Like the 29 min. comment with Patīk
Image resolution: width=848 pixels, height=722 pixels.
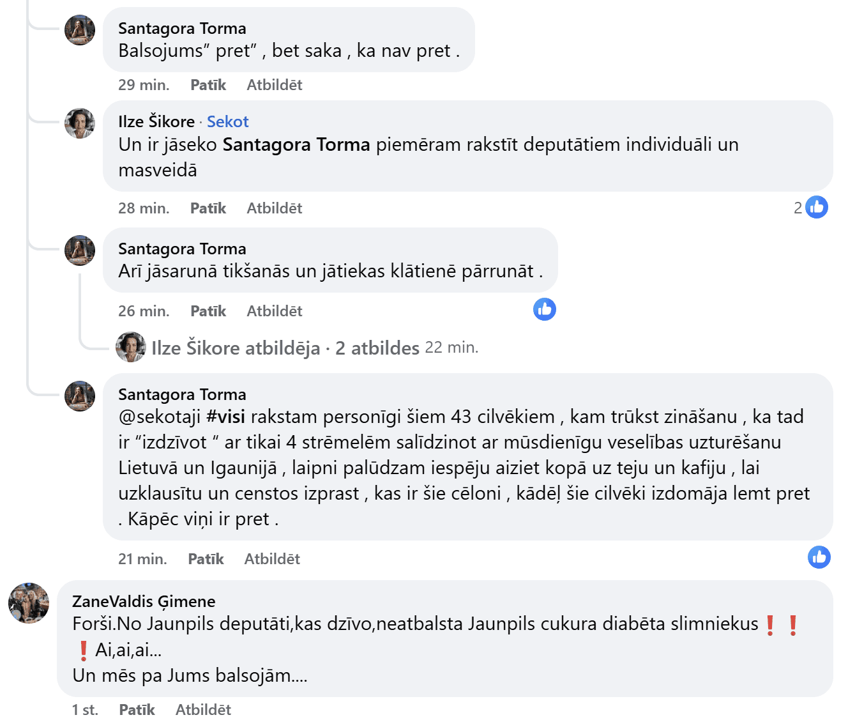[208, 85]
